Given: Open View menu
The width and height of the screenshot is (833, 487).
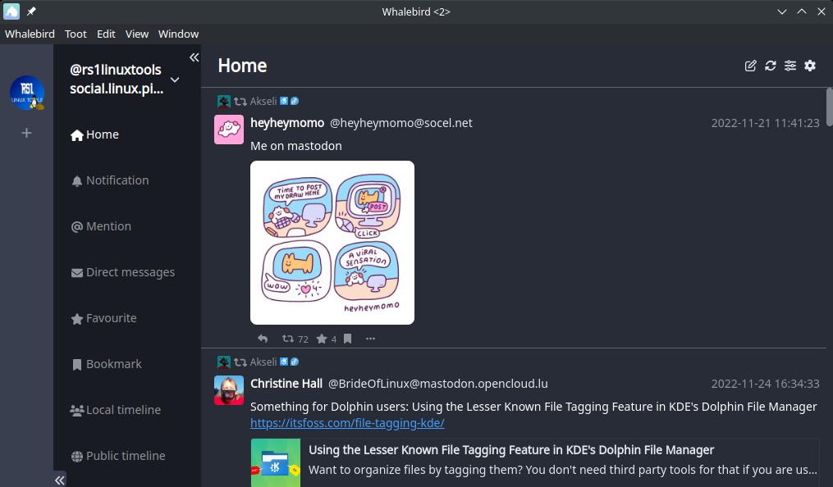Looking at the screenshot, I should [136, 34].
